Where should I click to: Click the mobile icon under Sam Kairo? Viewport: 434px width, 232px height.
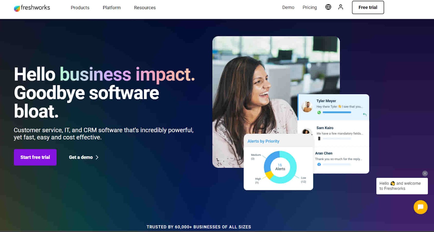(319, 139)
